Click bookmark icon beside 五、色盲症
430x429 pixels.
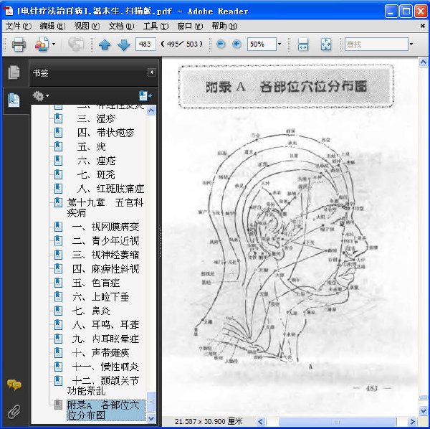[x=59, y=283]
